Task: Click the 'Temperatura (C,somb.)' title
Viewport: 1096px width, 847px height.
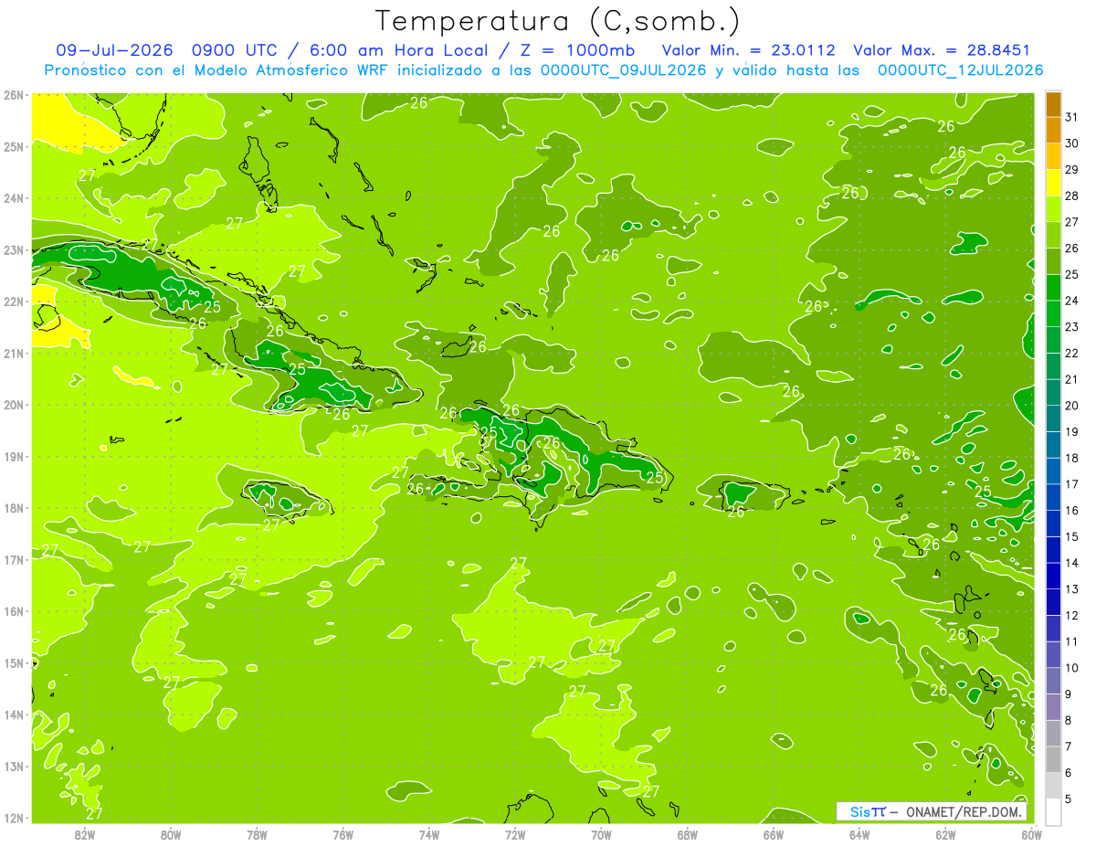Action: (x=558, y=21)
